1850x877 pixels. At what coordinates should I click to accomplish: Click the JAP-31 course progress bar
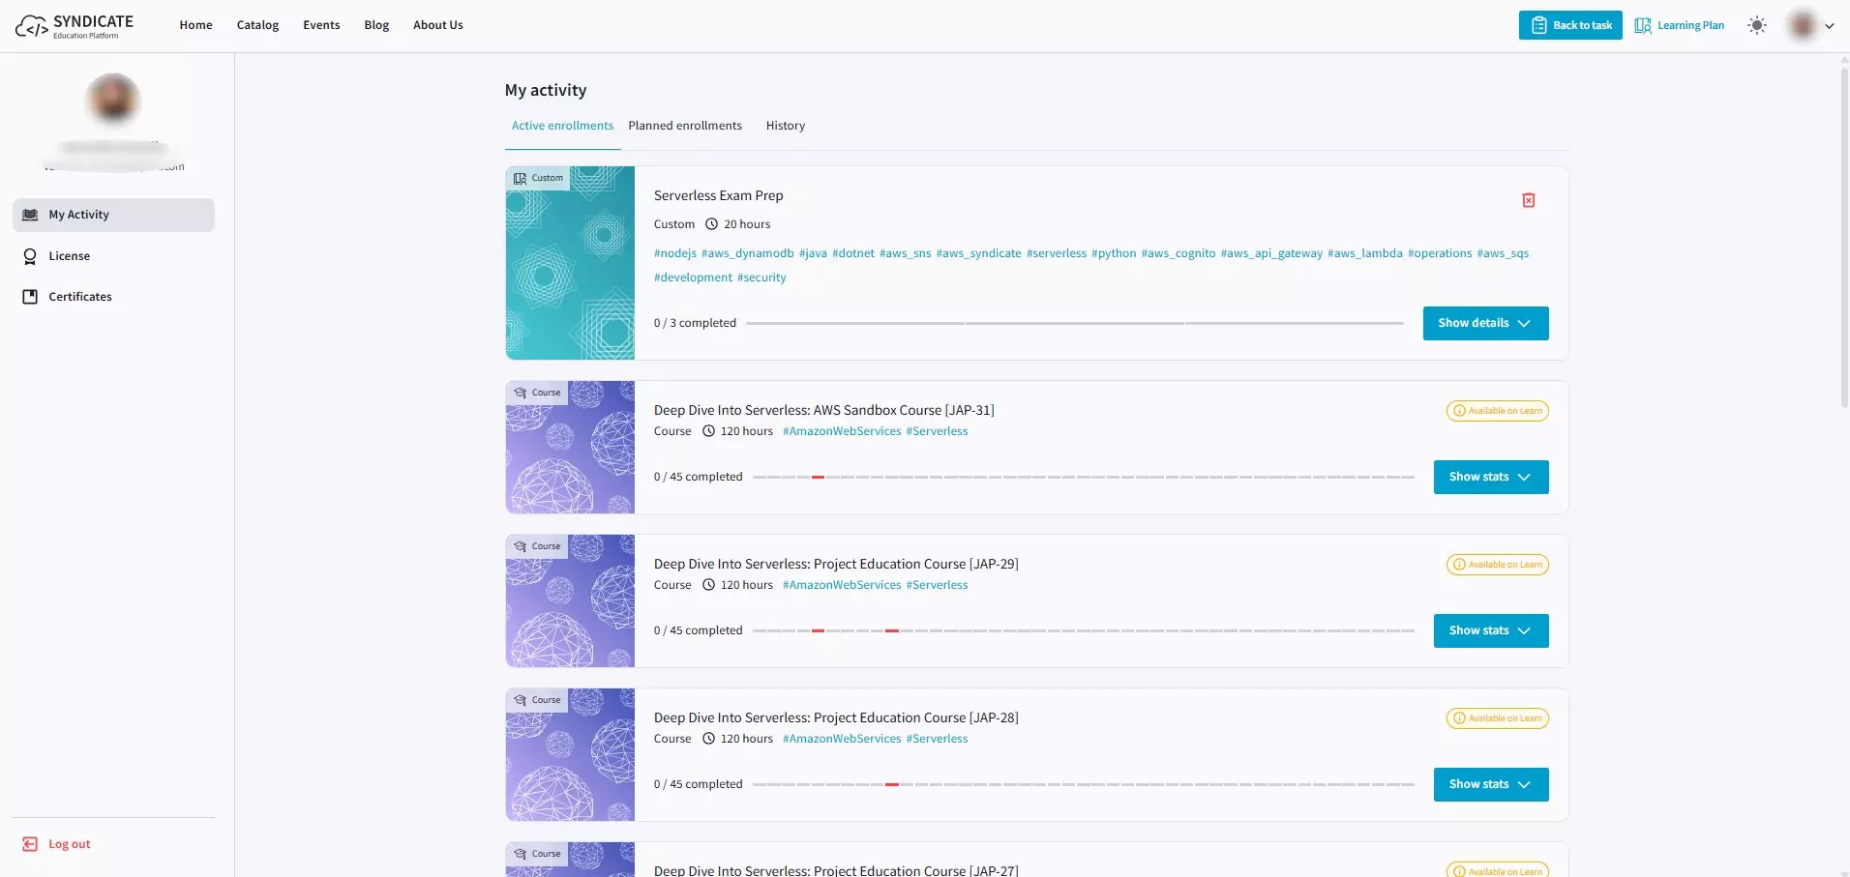pos(1084,477)
